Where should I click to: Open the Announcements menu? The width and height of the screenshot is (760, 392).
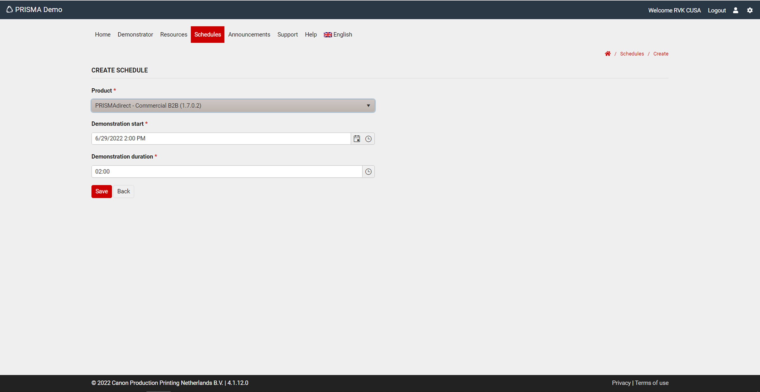[249, 35]
